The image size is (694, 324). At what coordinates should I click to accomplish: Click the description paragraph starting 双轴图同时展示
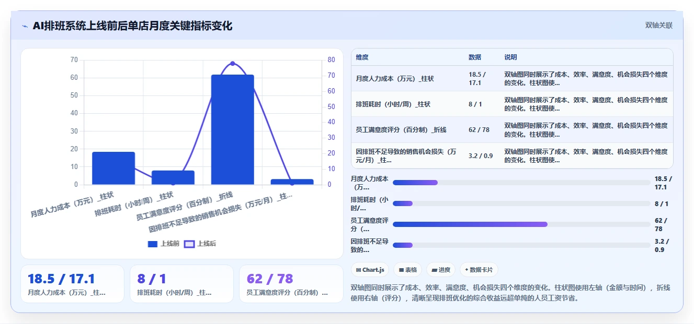(510, 293)
